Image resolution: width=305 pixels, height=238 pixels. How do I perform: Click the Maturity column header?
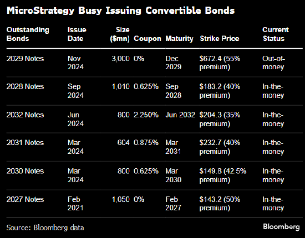[x=179, y=38]
